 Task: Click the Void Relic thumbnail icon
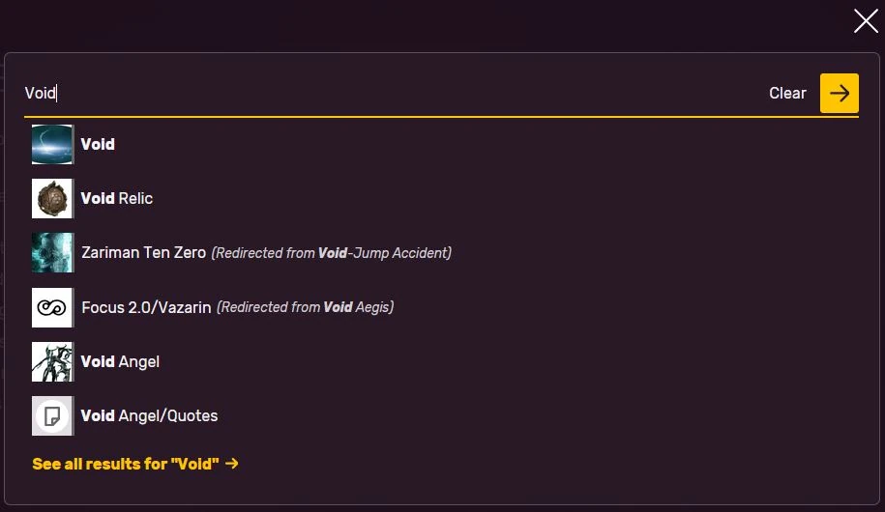(52, 199)
